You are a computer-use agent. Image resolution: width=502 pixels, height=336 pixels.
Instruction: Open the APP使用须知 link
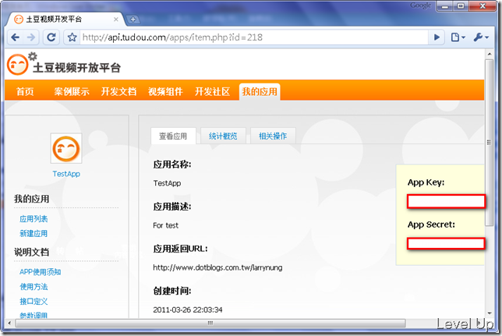point(40,272)
